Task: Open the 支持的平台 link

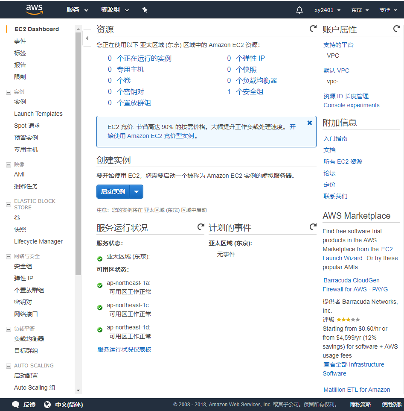Action: point(338,45)
